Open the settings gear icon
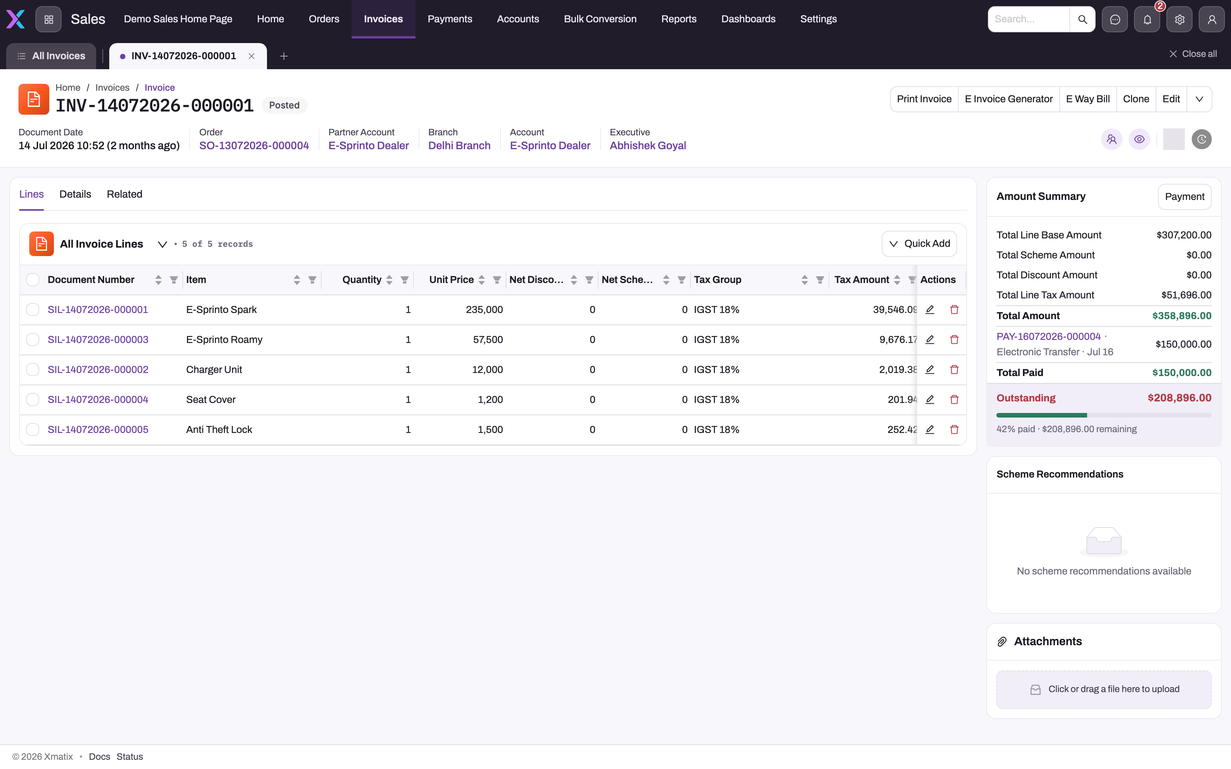 [x=1179, y=19]
